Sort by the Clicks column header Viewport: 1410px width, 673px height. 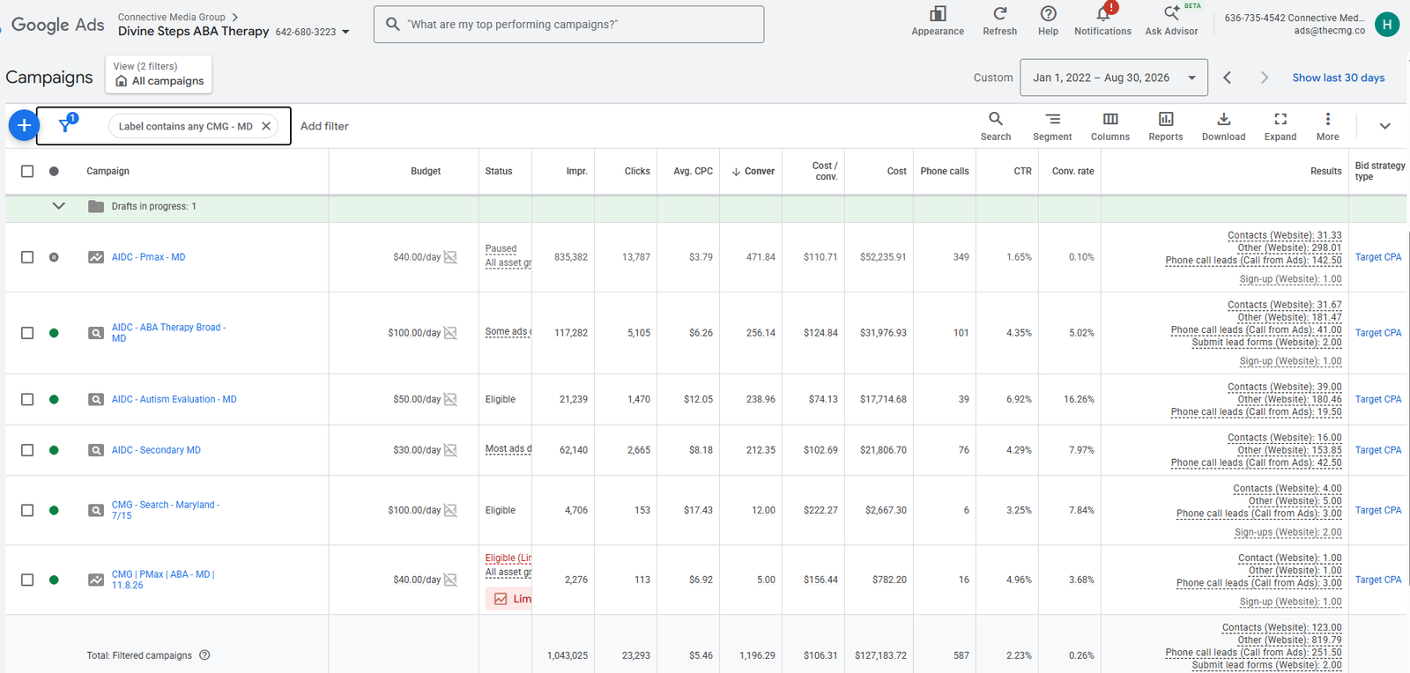click(637, 171)
